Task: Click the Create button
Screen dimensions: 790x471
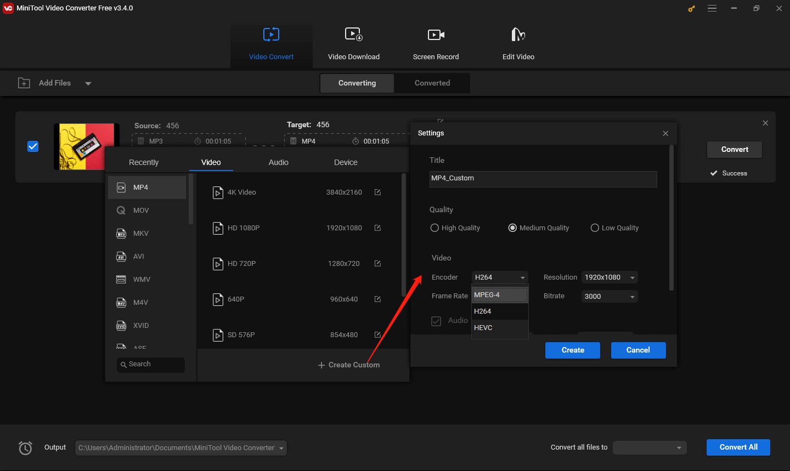Action: click(x=573, y=350)
